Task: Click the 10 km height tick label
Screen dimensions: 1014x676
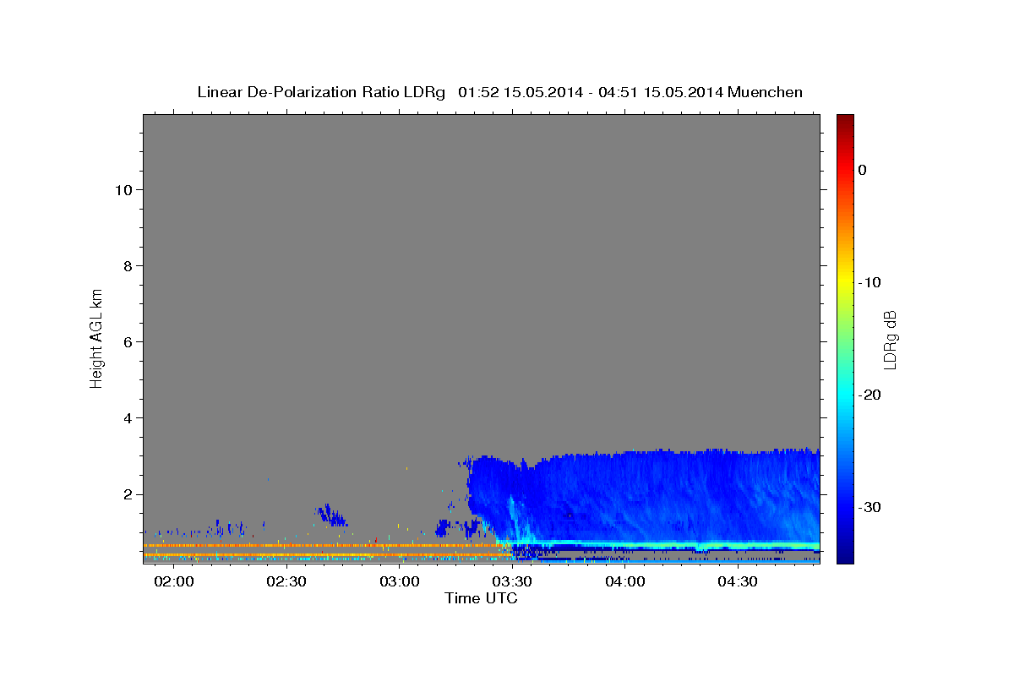Action: pyautogui.click(x=123, y=190)
